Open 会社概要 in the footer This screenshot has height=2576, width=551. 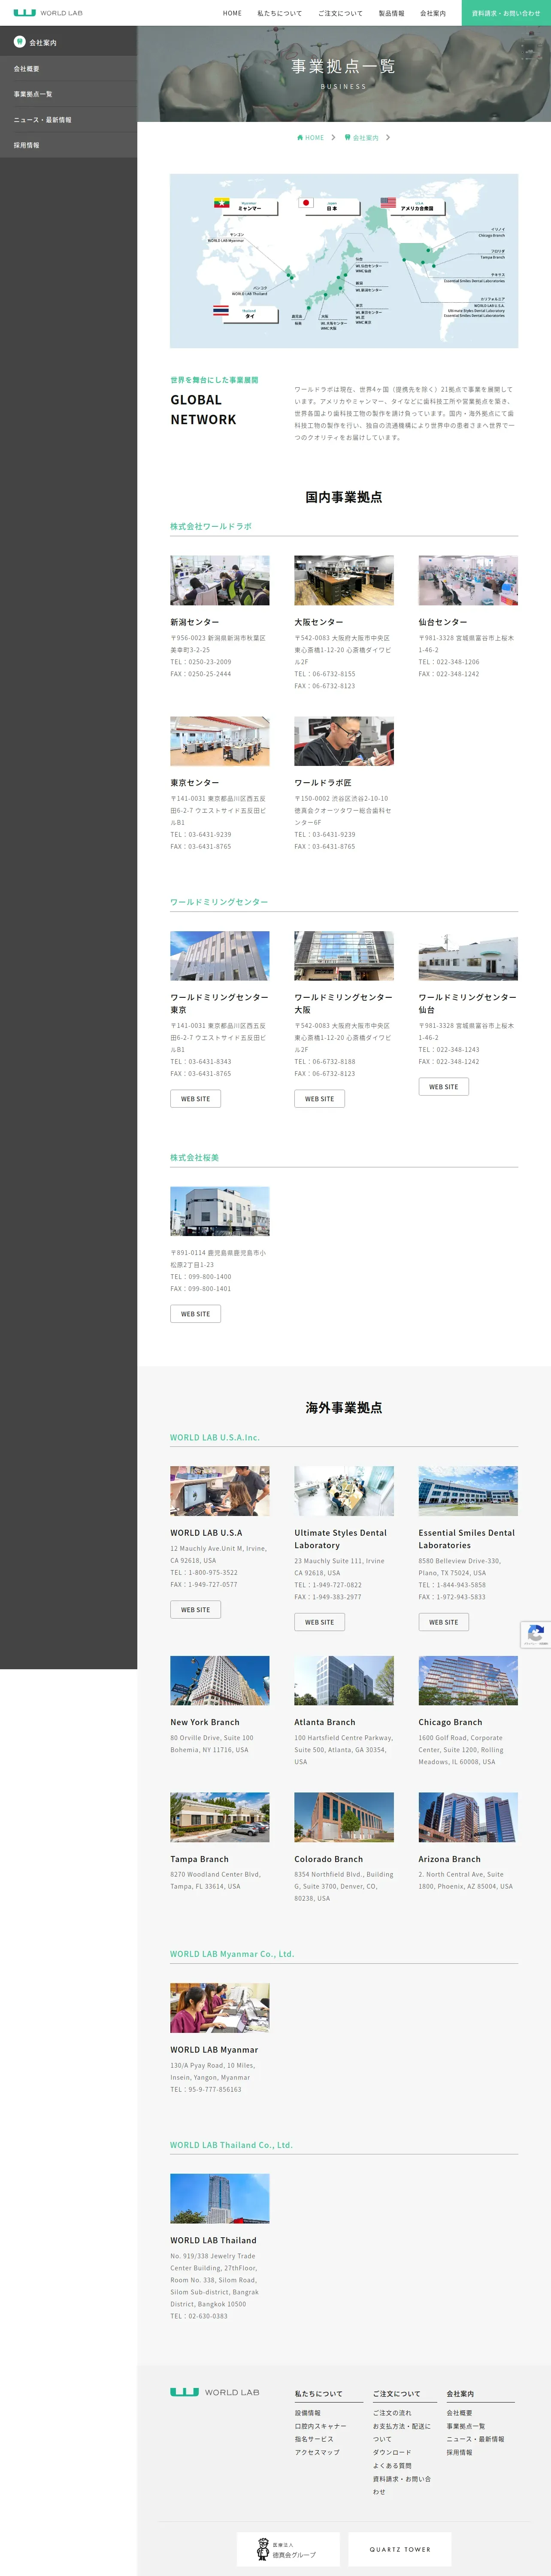(459, 2413)
